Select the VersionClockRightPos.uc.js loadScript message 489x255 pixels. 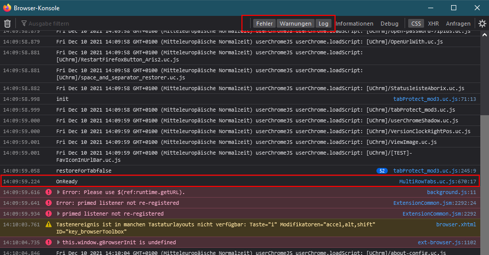[263, 132]
